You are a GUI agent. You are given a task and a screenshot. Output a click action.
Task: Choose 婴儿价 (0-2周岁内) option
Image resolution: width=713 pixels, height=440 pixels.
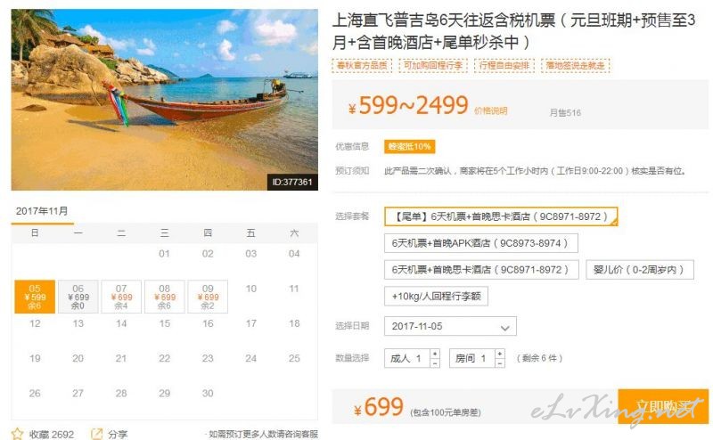[640, 270]
